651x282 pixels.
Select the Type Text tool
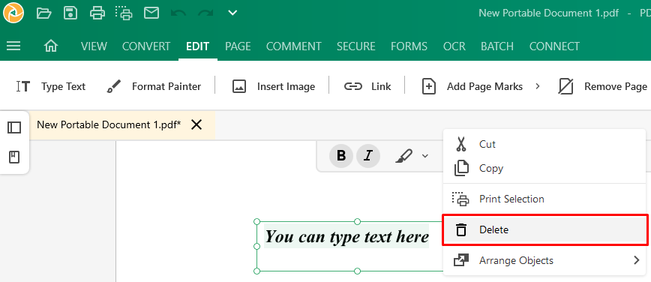51,86
